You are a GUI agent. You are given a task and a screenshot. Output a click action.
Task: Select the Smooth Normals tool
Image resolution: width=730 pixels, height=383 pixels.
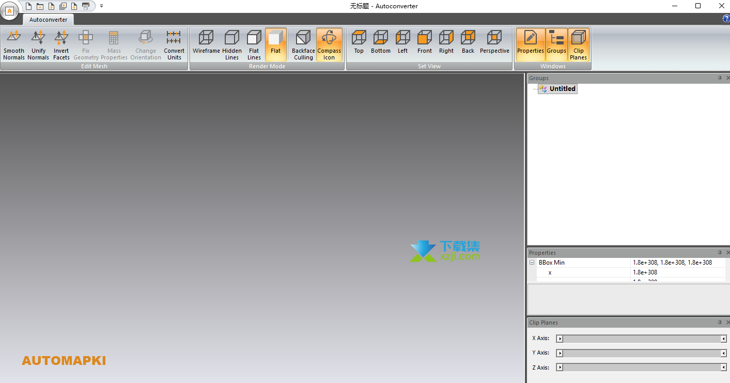point(13,44)
